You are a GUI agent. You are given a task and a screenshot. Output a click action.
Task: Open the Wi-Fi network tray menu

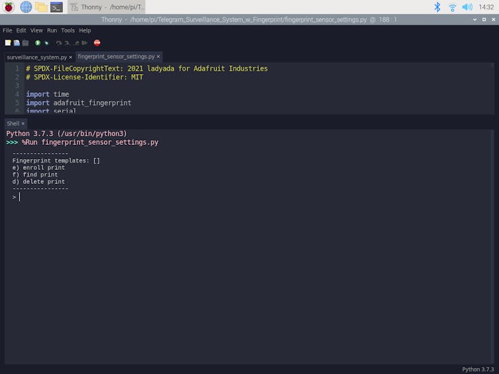[x=452, y=7]
